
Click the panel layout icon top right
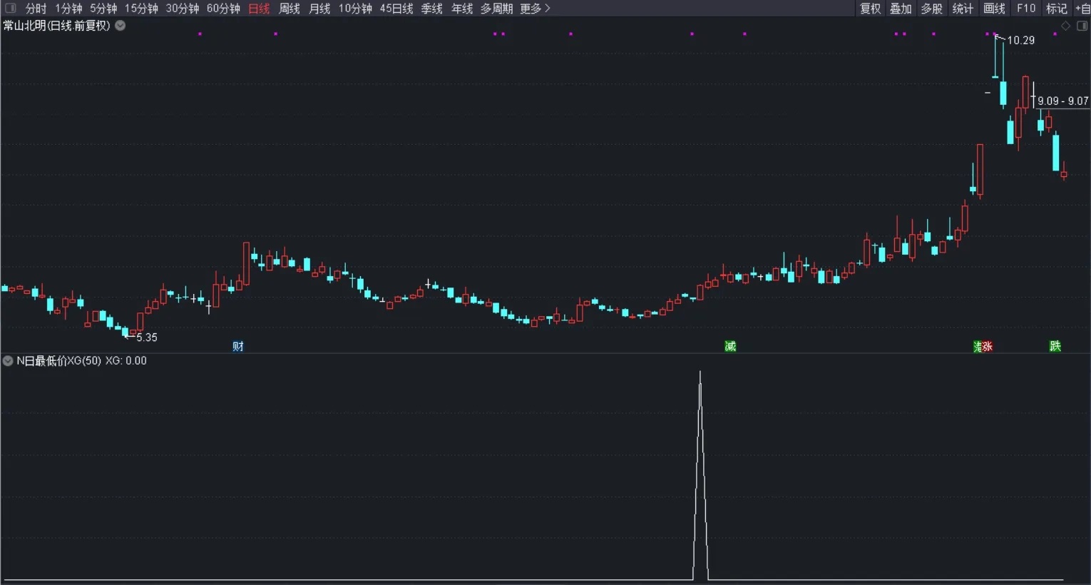point(1081,25)
